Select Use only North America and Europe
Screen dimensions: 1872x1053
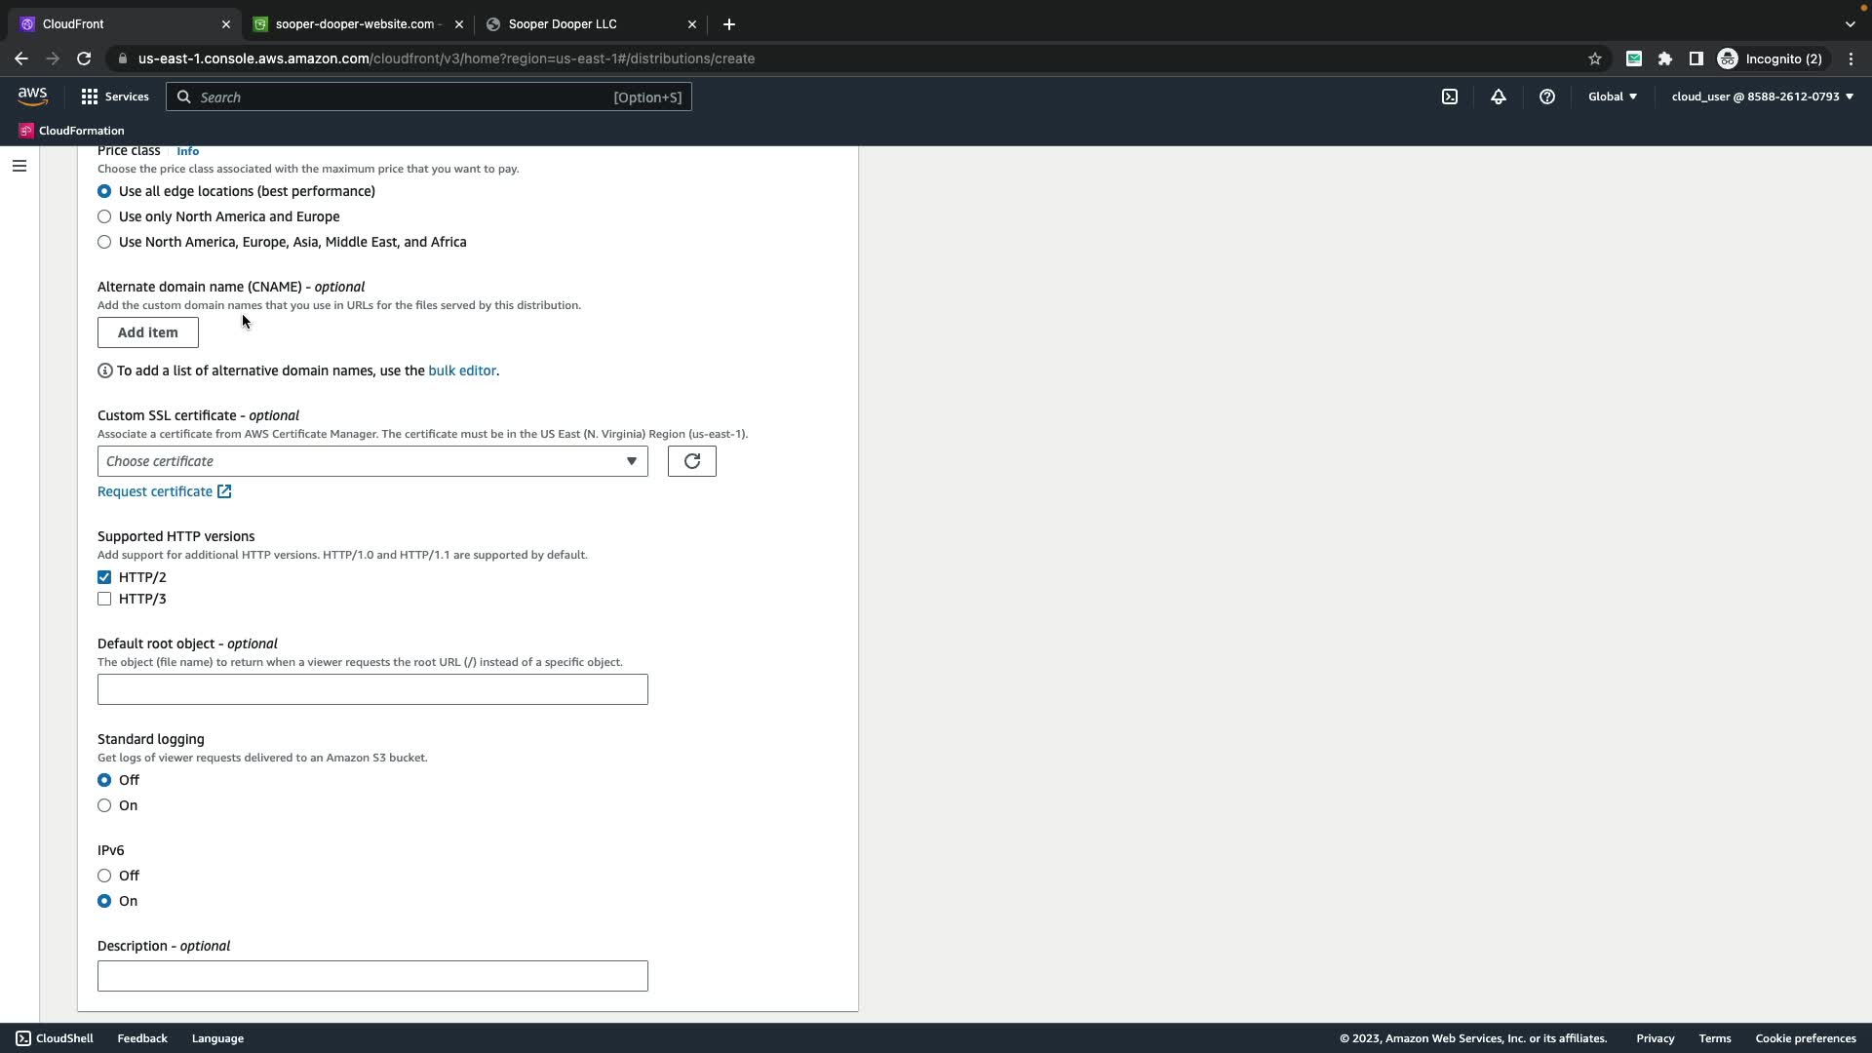click(x=104, y=216)
